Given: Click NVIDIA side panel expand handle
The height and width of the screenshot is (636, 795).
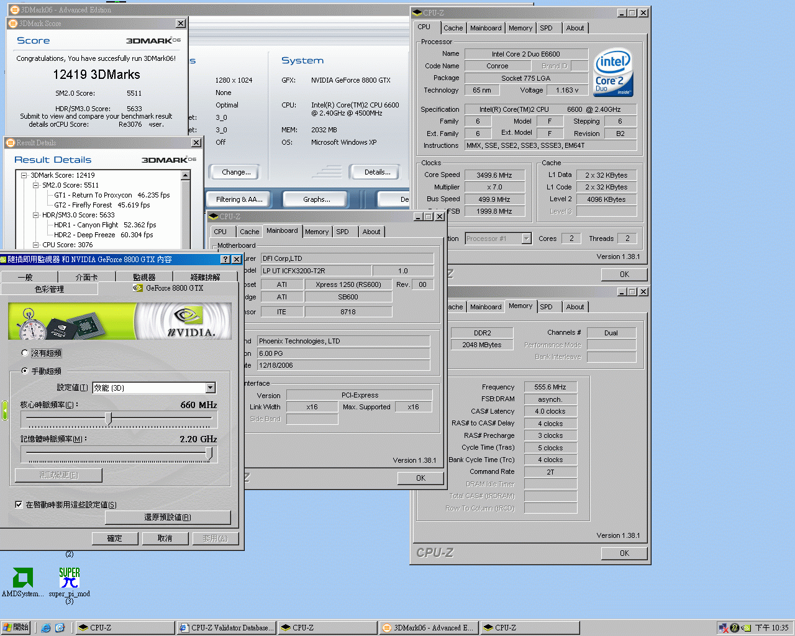Looking at the screenshot, I should (4, 411).
